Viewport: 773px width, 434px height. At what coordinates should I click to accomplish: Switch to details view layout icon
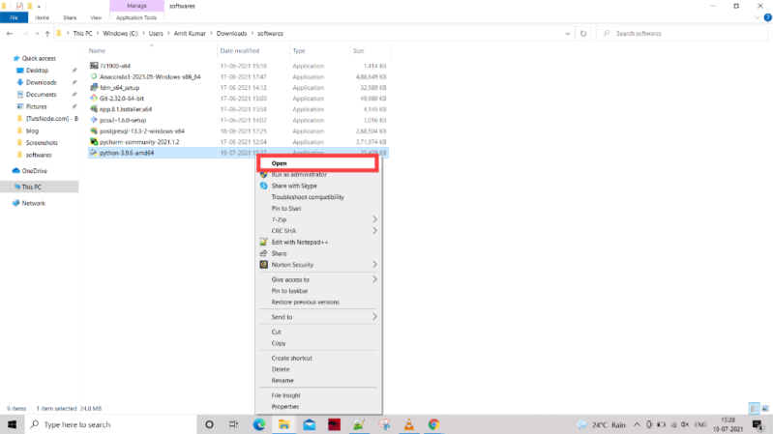tap(755, 408)
